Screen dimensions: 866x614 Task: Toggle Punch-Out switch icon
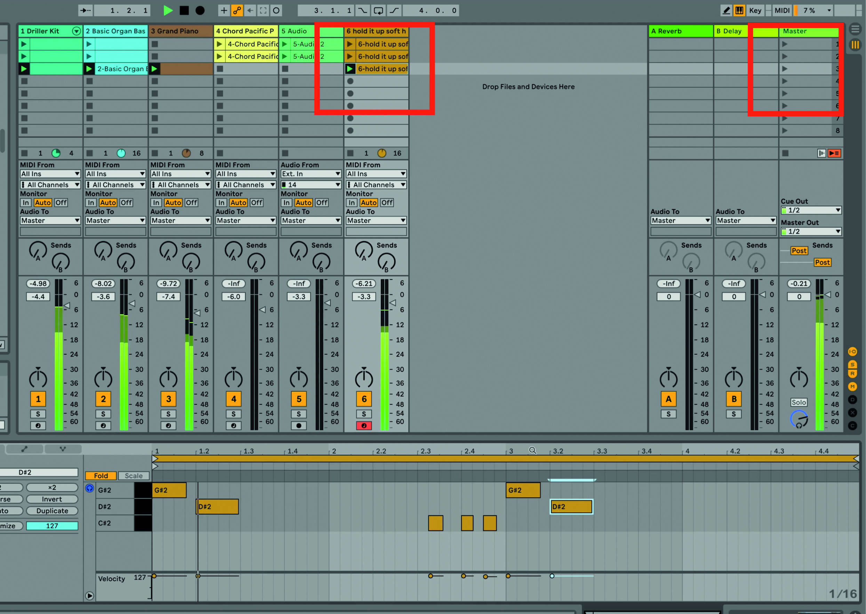pyautogui.click(x=394, y=10)
